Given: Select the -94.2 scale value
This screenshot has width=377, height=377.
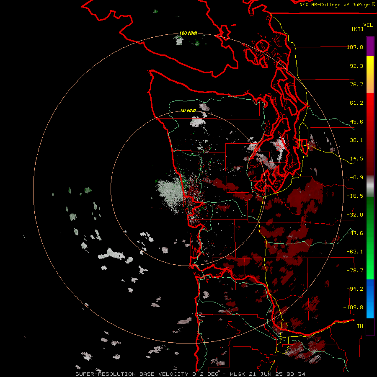Looking at the screenshot, I should tap(355, 289).
